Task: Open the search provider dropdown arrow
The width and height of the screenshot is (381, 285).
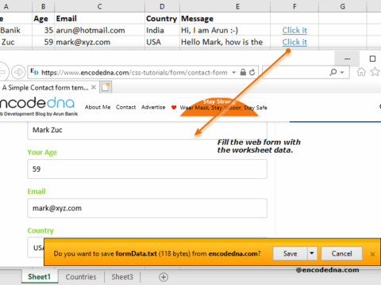Action: 342,72
